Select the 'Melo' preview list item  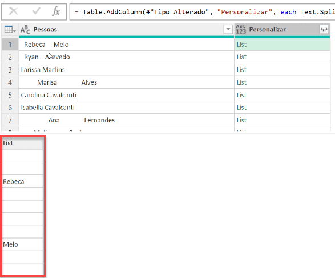tap(22, 244)
